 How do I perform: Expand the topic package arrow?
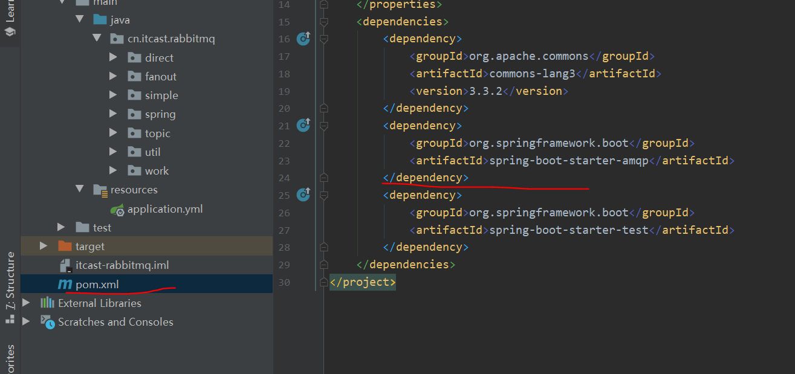[x=113, y=133]
